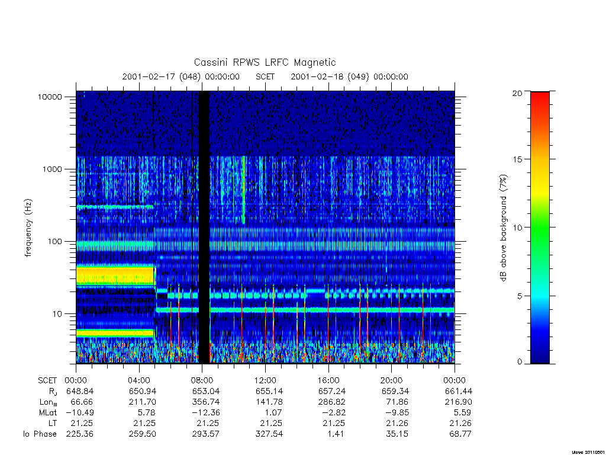The image size is (606, 455).
Task: Click the green vertical burst near 10:40
Action: [x=244, y=190]
